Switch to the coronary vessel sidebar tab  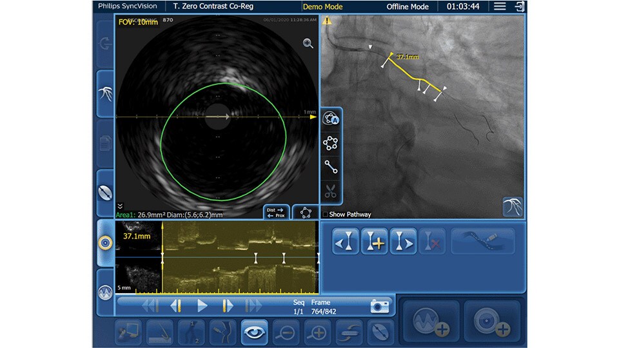click(x=105, y=92)
